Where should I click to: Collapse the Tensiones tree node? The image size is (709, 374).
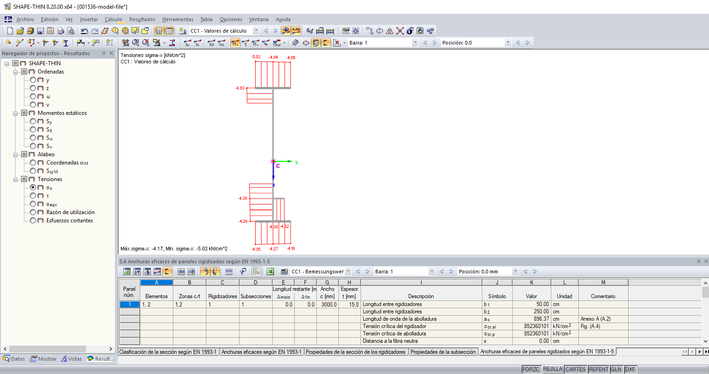click(16, 180)
